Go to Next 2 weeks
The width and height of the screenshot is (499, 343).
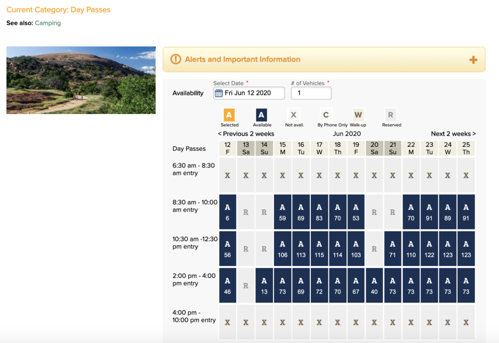click(453, 134)
